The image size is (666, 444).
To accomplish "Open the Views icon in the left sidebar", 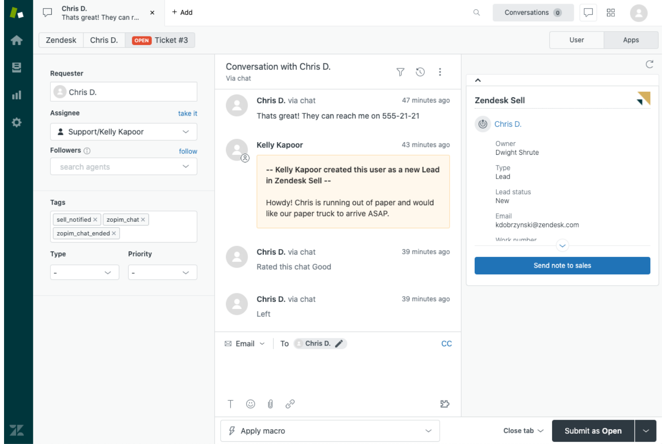I will 17,67.
